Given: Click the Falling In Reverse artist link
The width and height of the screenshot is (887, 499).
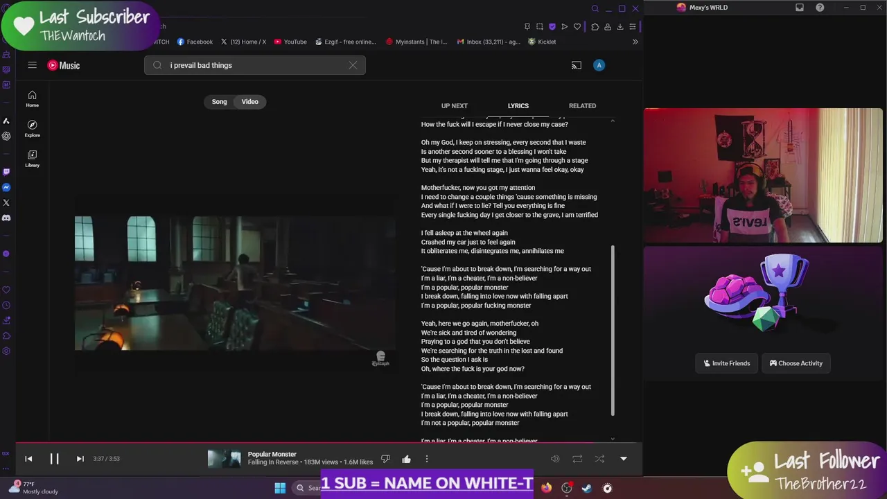Looking at the screenshot, I should 274,462.
